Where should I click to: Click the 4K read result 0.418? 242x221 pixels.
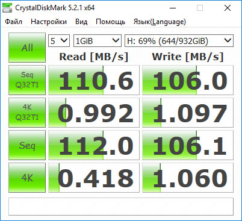click(x=94, y=178)
